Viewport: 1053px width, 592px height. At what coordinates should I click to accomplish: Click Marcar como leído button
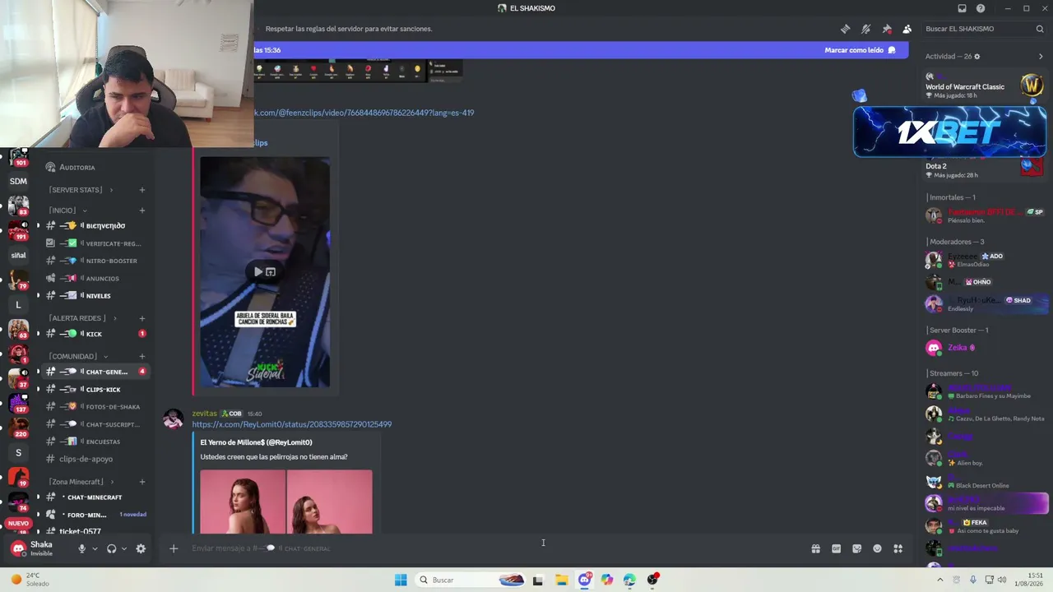coord(860,50)
